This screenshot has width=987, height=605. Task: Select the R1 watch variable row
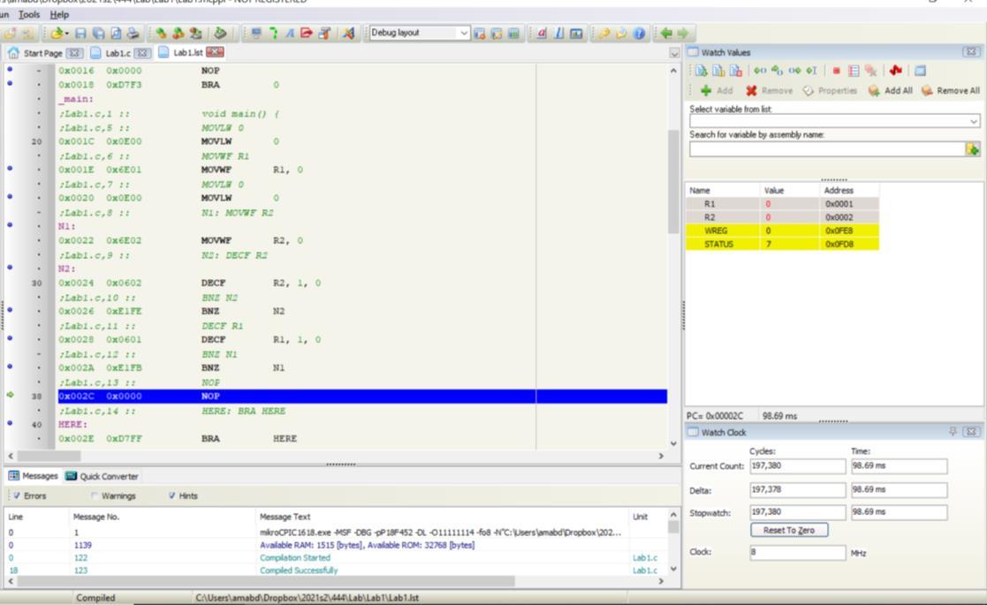pos(782,204)
